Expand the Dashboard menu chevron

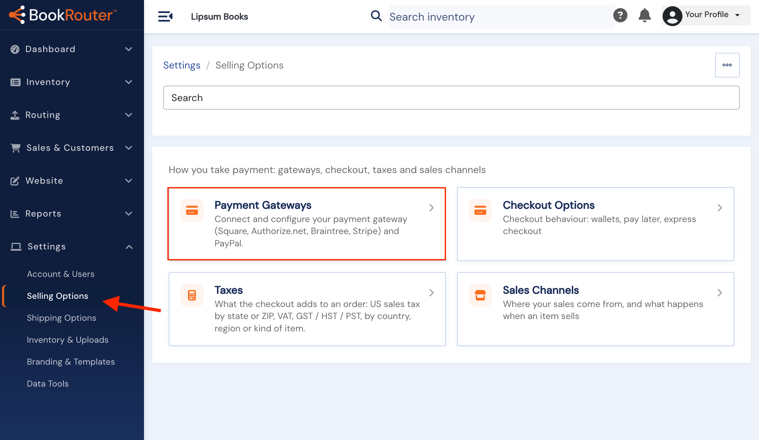129,49
